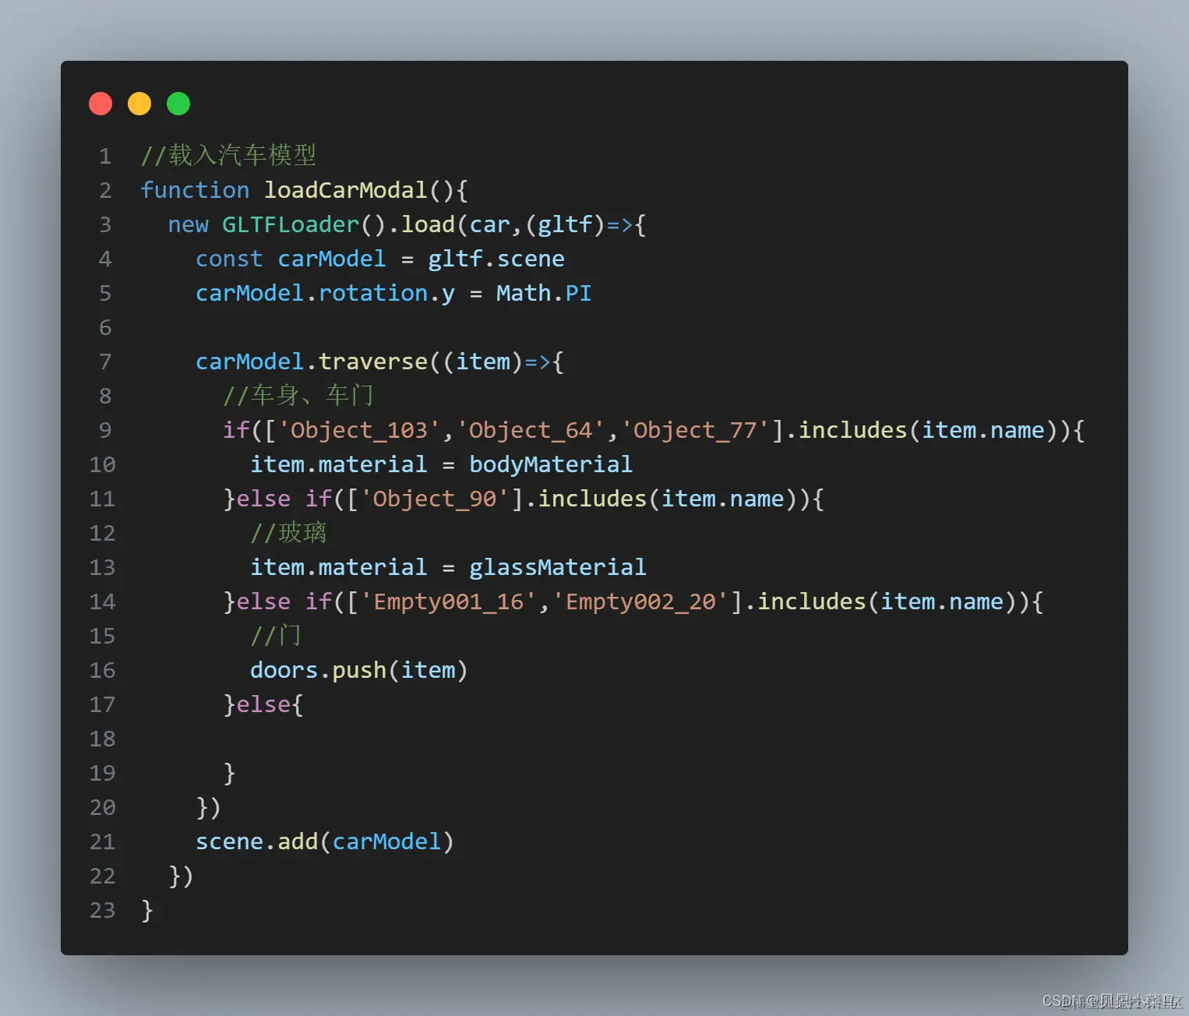Click the string 'Object_90'
The width and height of the screenshot is (1189, 1016).
[x=435, y=499]
